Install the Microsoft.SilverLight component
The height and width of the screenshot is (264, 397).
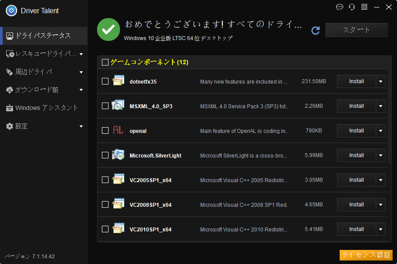[356, 155]
